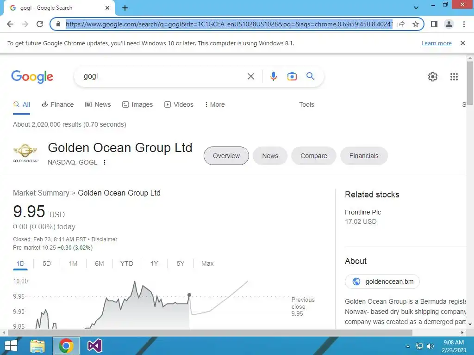This screenshot has height=355, width=474.
Task: Open the Chrome side panel
Action: 434,24
